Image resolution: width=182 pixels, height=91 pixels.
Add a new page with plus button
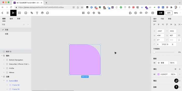24,24
